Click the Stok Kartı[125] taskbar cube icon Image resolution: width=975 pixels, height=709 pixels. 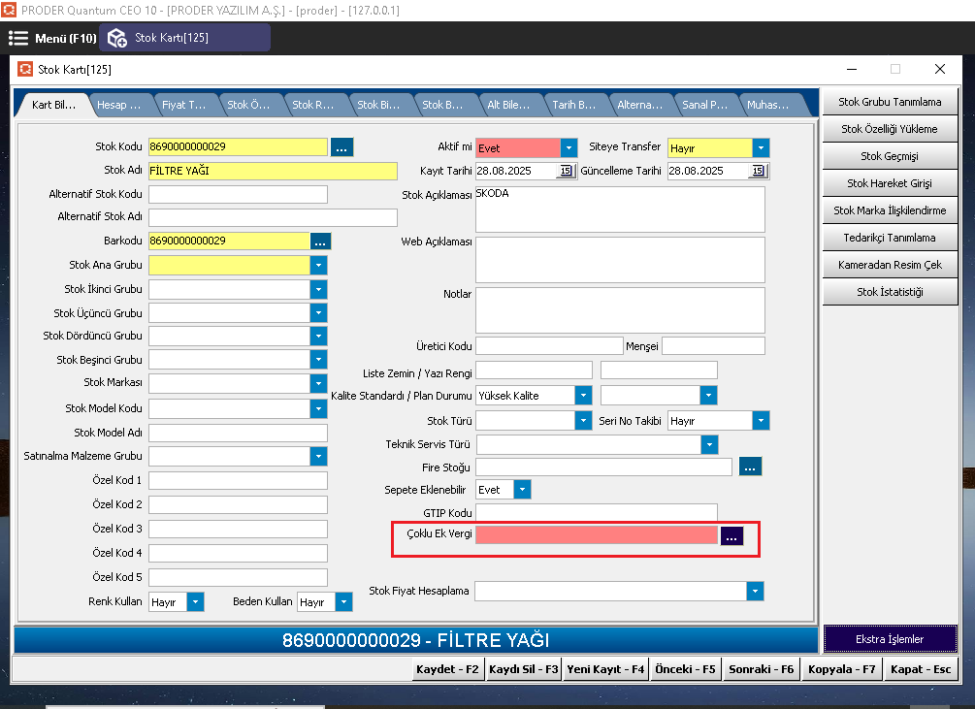(116, 38)
